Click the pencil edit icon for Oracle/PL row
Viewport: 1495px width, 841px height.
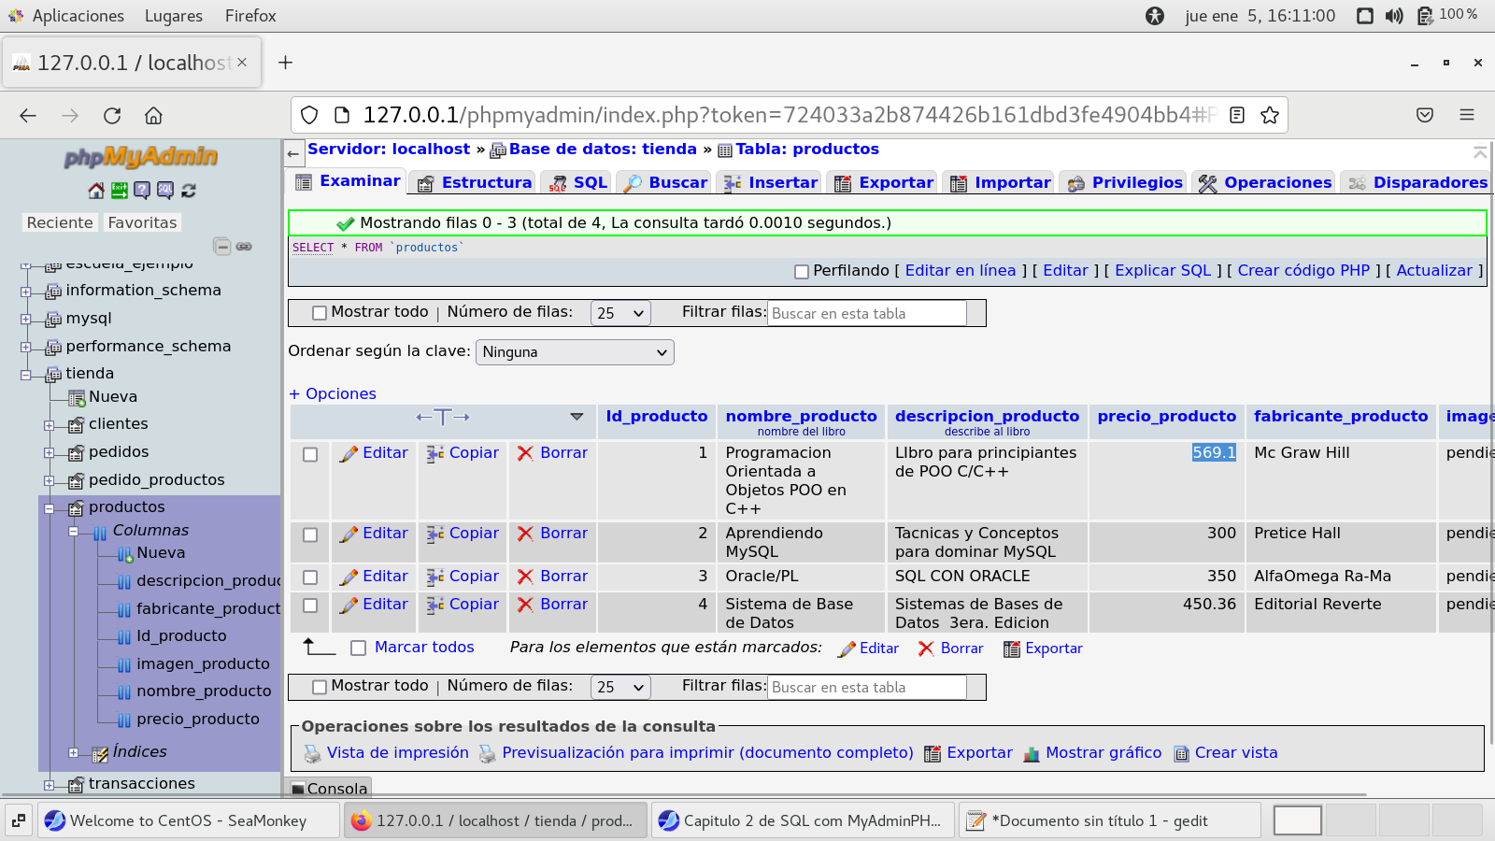tap(349, 577)
